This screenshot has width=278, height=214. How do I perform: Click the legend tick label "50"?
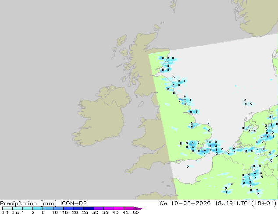(x=135, y=212)
